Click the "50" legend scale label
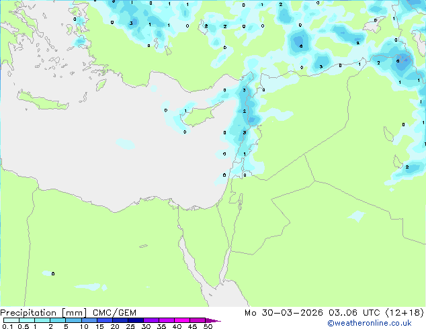This screenshot has height=329, width=426. (208, 326)
